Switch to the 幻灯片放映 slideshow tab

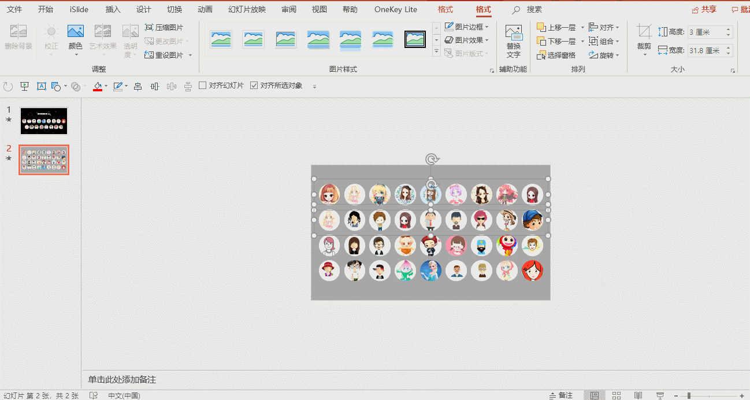coord(247,9)
